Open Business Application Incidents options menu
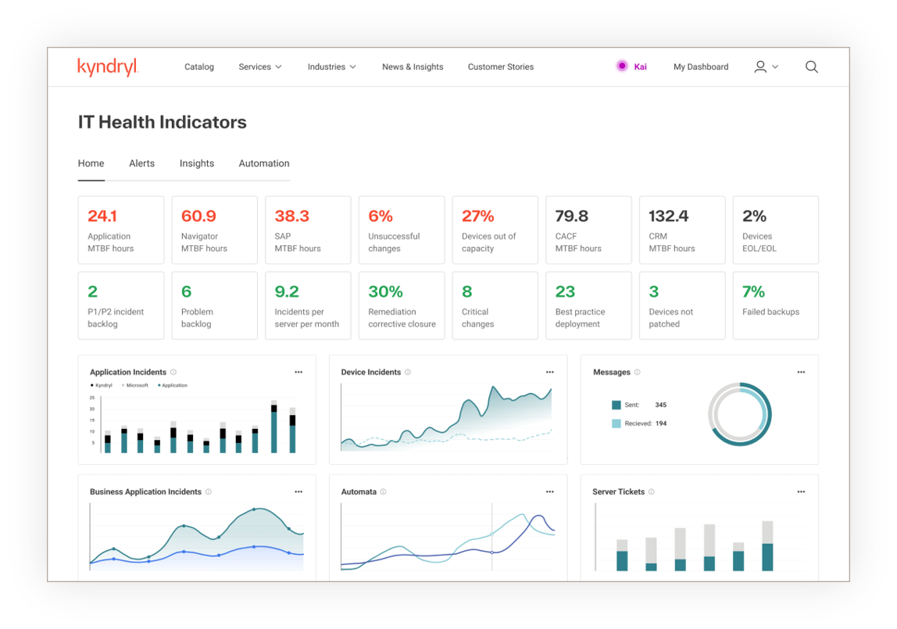The width and height of the screenshot is (897, 629). click(298, 492)
